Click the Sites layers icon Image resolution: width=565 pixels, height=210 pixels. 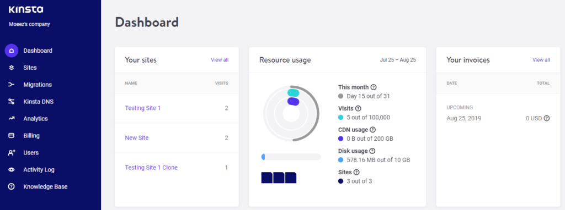pos(11,68)
